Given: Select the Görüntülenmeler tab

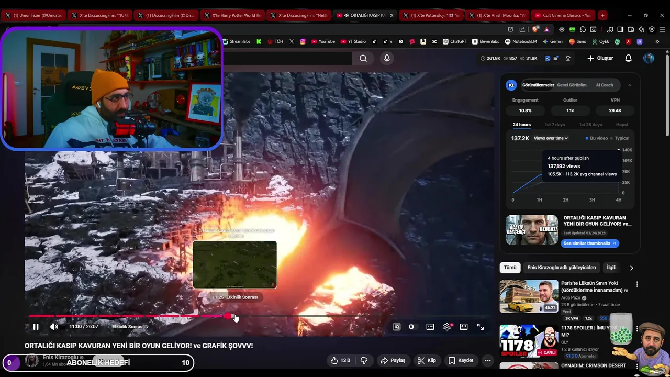Looking at the screenshot, I should coord(538,85).
